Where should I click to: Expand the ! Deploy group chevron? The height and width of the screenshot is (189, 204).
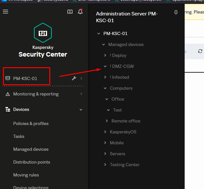tap(105, 55)
